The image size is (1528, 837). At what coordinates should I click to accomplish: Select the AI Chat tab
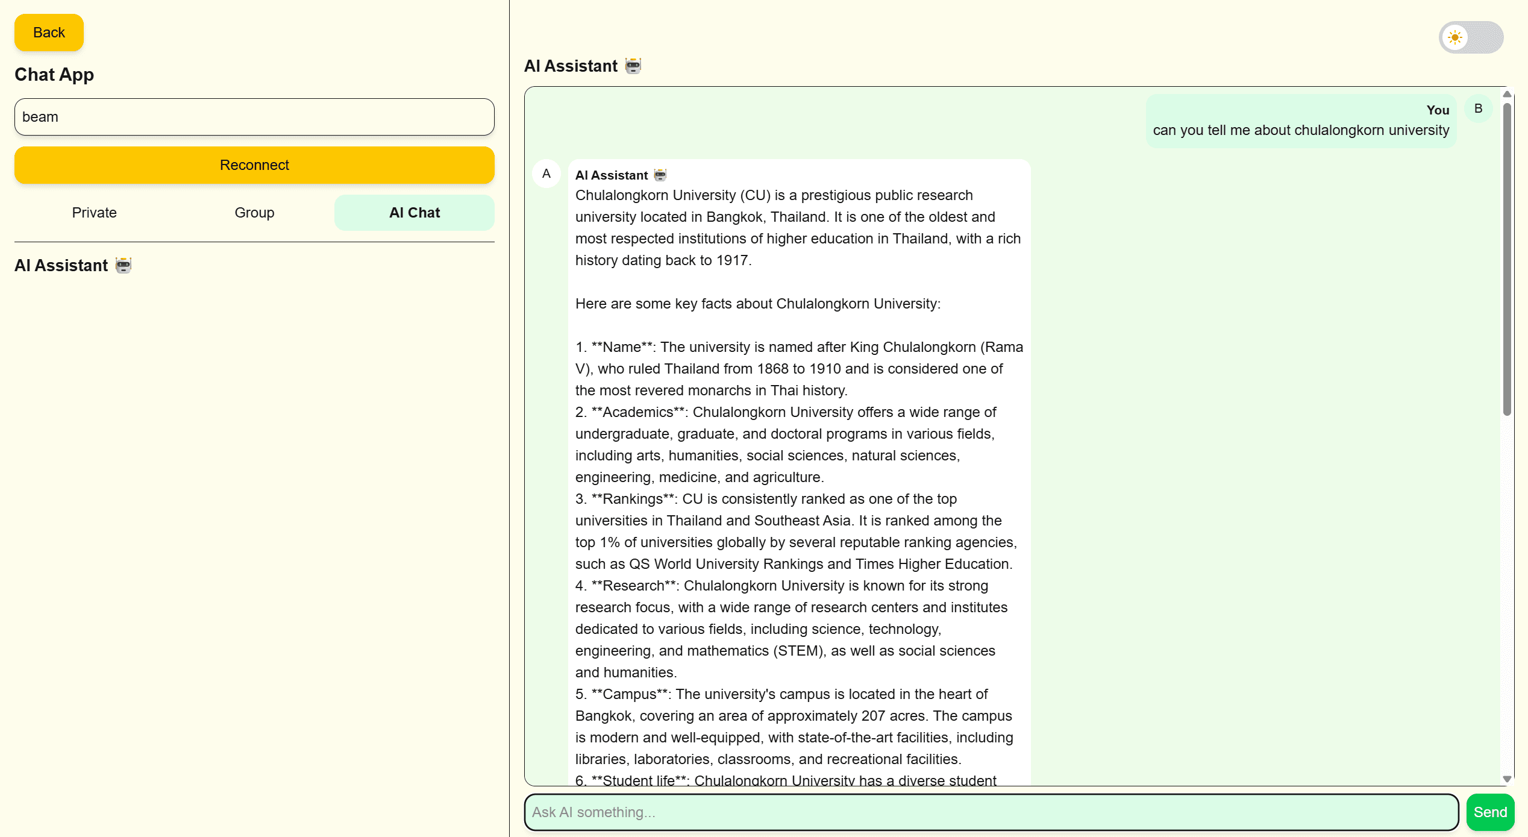[x=415, y=213]
